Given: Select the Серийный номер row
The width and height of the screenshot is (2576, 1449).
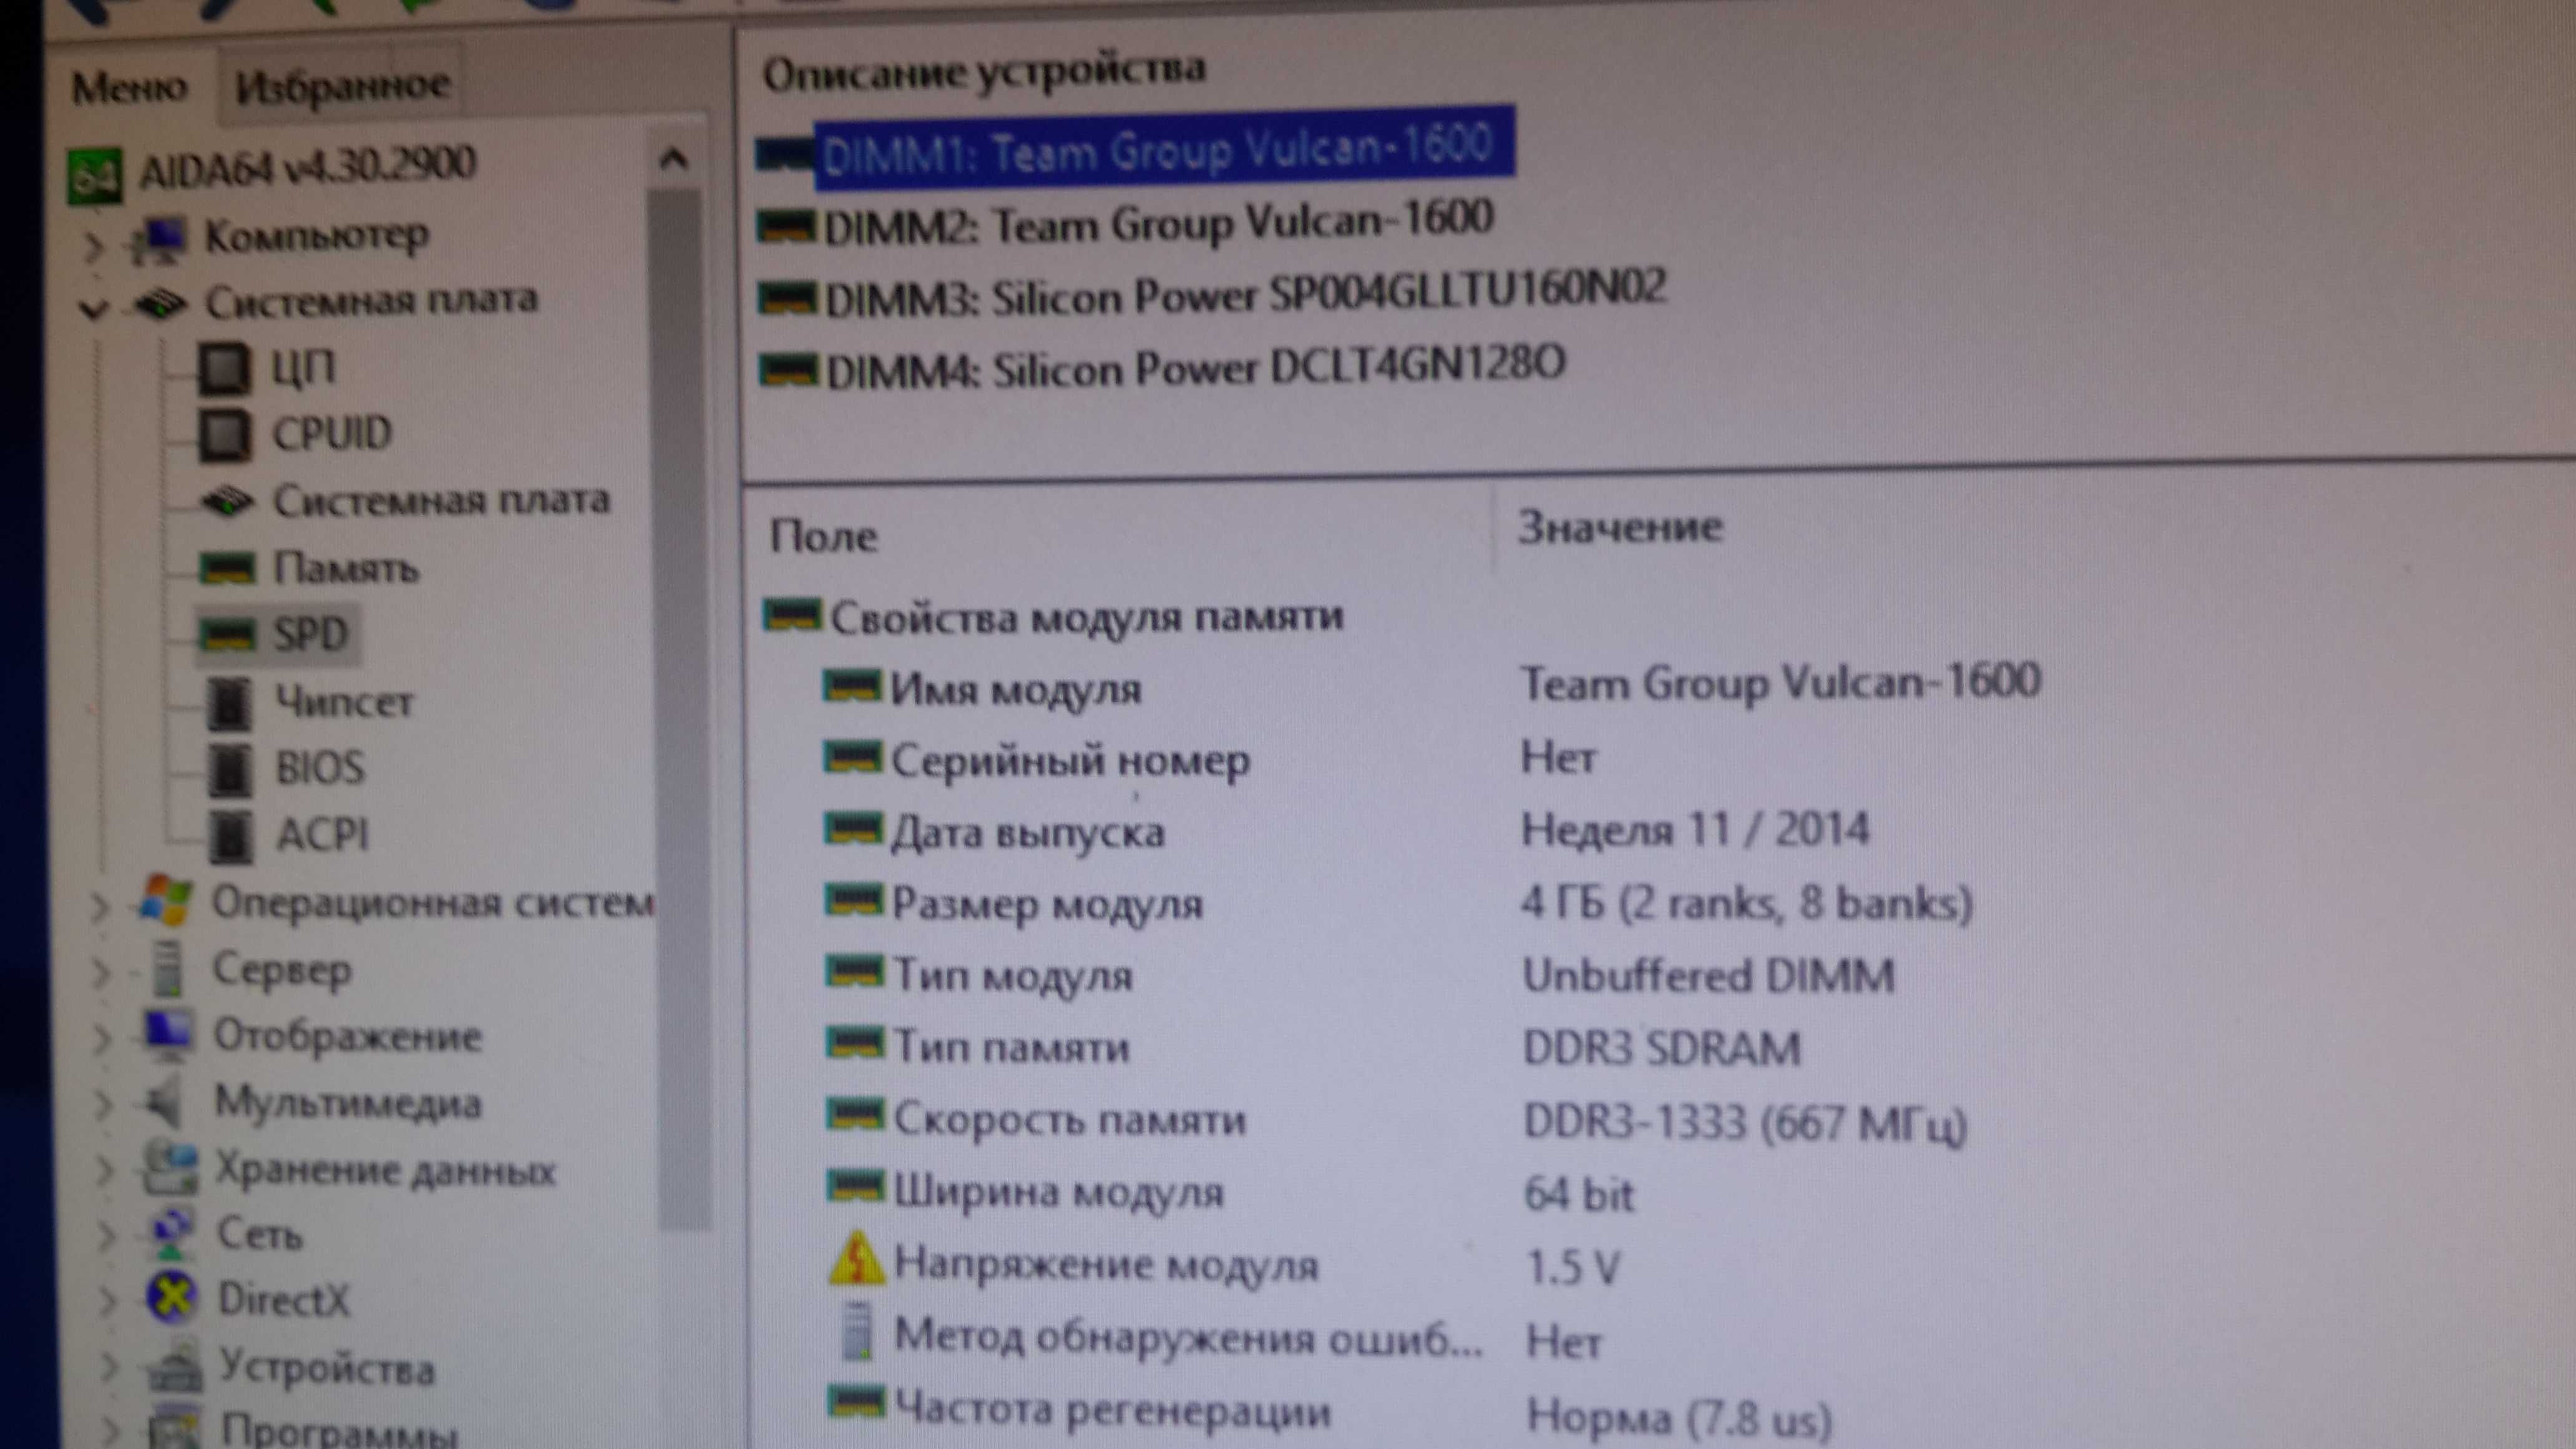Looking at the screenshot, I should click(1210, 760).
